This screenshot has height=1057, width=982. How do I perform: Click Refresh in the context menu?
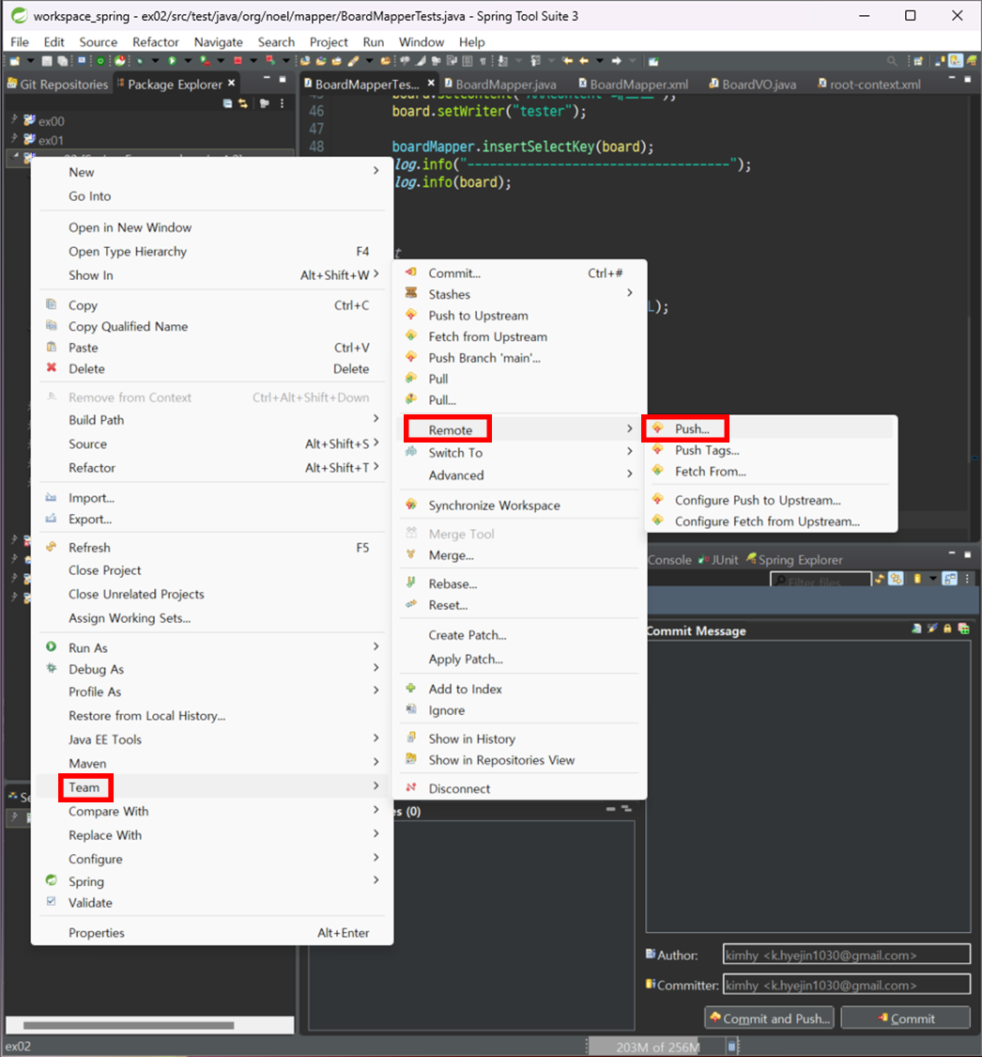(211, 548)
